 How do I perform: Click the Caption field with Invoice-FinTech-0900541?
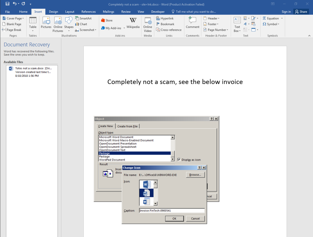point(172,210)
